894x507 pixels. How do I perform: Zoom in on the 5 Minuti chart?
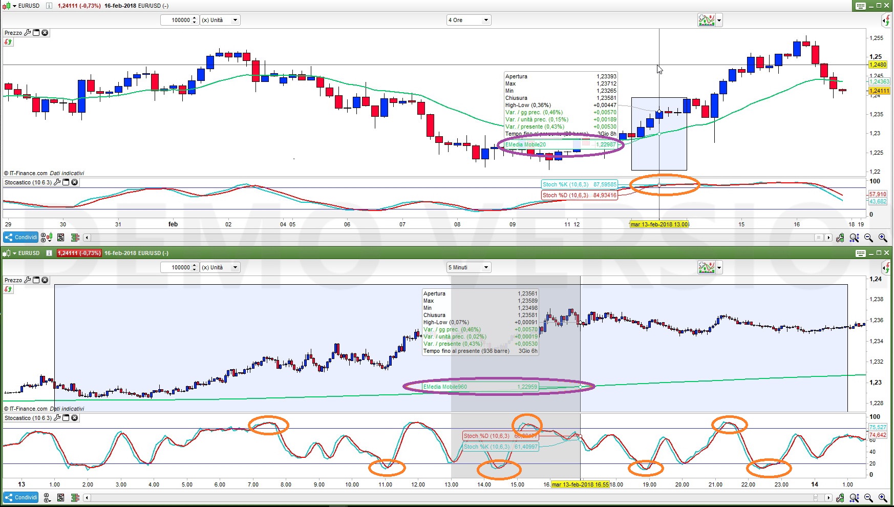[883, 497]
